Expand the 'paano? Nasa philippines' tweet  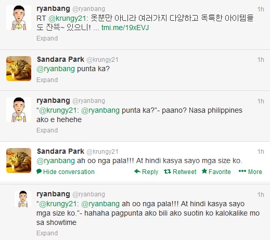point(47,130)
